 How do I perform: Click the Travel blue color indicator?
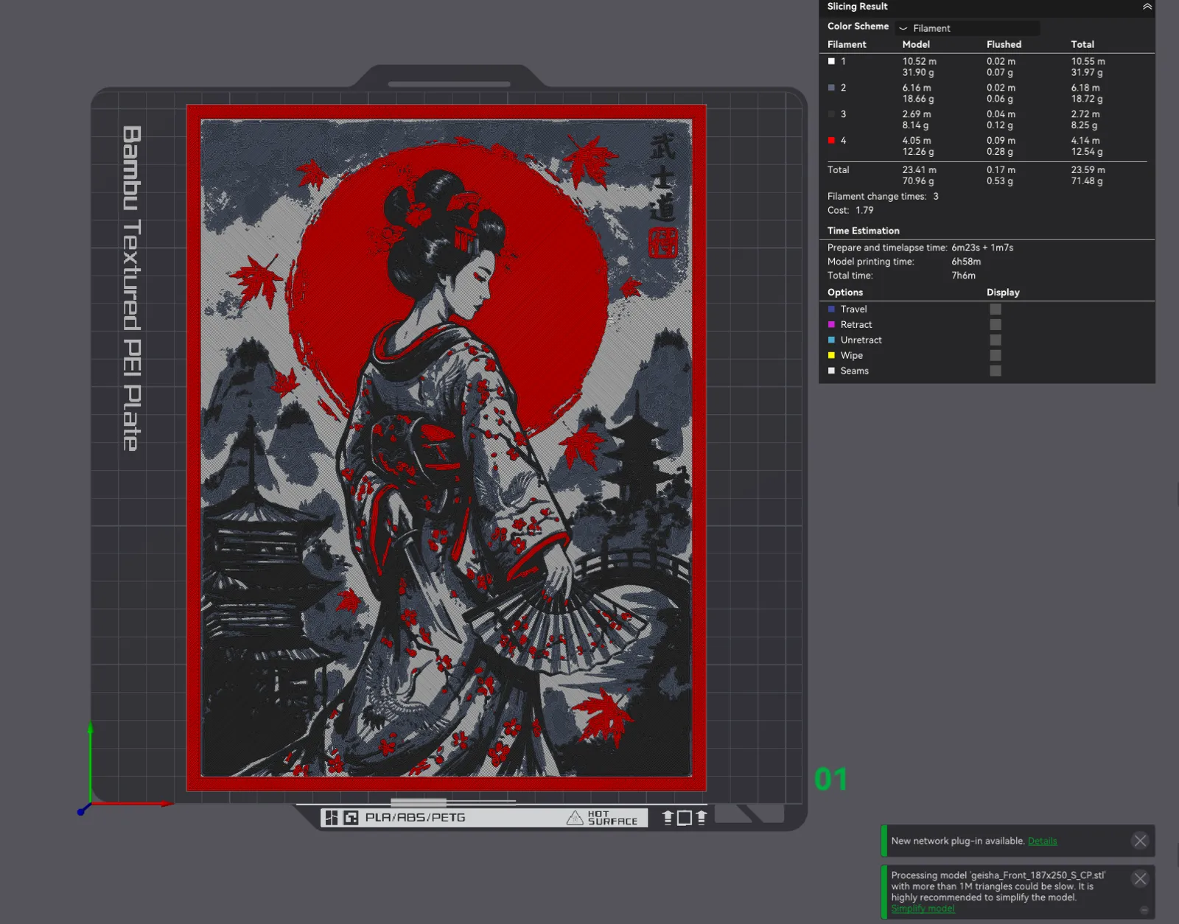831,309
